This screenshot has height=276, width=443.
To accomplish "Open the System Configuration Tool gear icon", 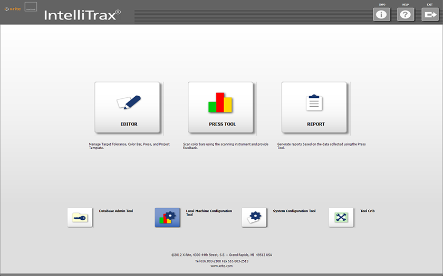I will tap(254, 218).
